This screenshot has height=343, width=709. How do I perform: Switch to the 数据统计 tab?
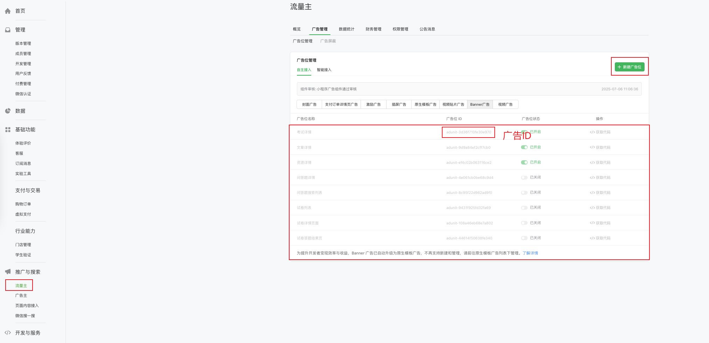[x=346, y=29]
